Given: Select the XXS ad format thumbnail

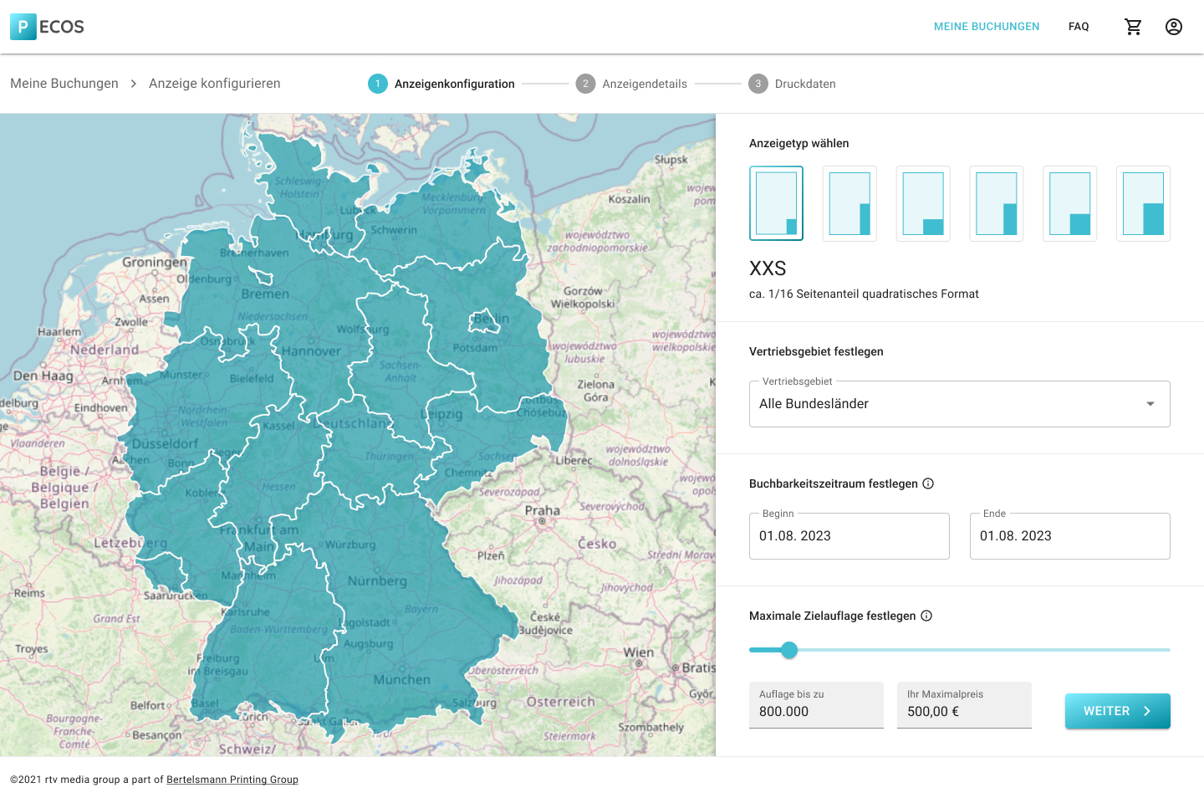Looking at the screenshot, I should pyautogui.click(x=776, y=203).
